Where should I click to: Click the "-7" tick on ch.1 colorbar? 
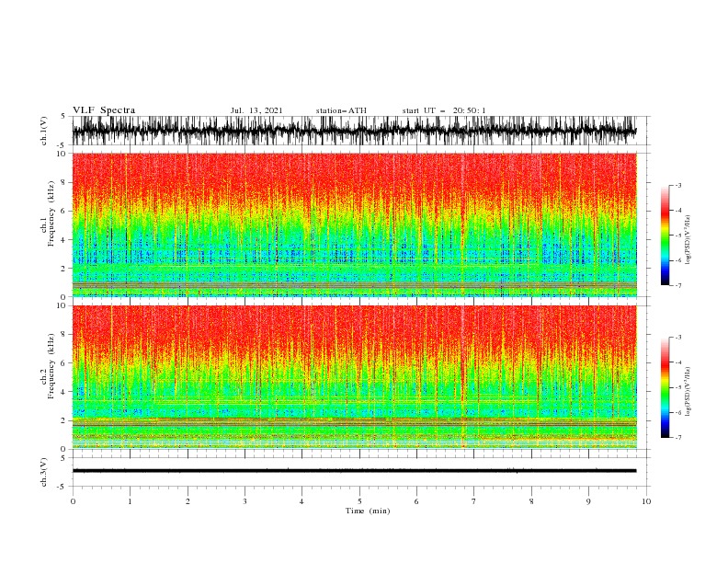click(678, 285)
